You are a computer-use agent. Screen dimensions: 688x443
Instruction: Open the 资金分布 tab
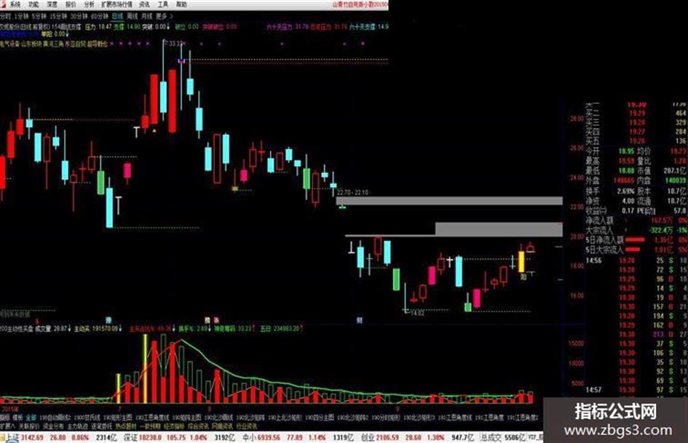coord(54,426)
